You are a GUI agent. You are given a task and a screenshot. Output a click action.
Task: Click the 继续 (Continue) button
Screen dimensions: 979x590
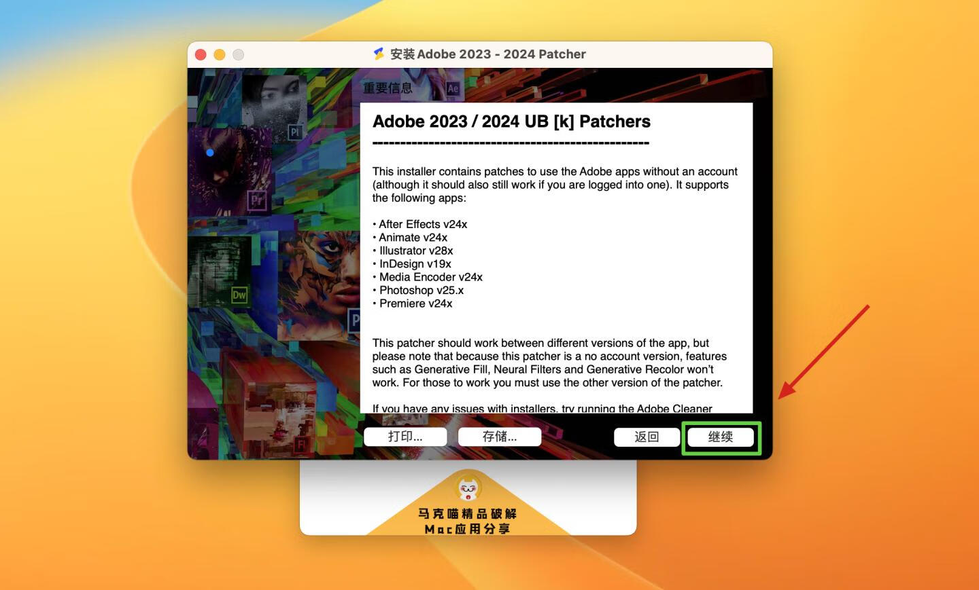(x=721, y=437)
